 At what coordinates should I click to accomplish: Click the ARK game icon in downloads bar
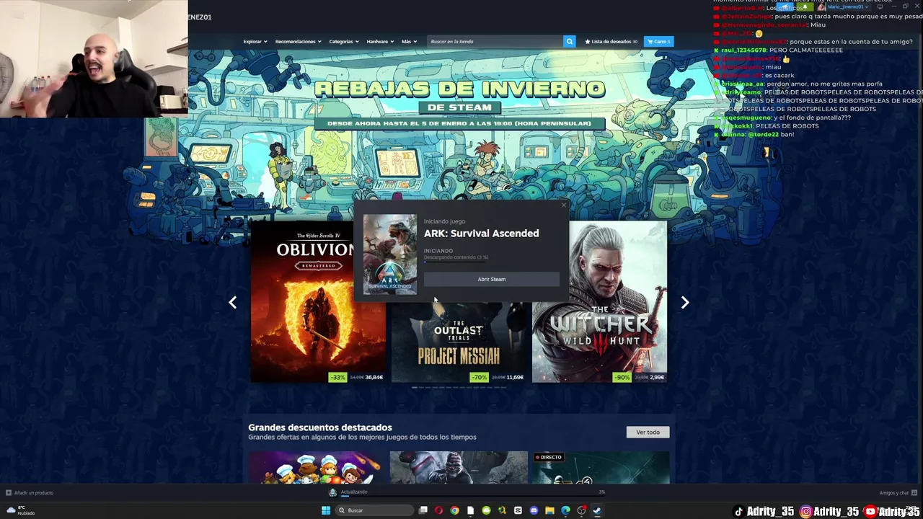pyautogui.click(x=332, y=492)
